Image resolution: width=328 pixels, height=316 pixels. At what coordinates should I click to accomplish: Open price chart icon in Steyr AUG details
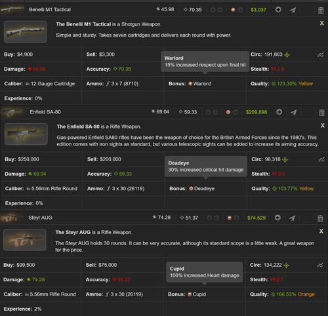[x=320, y=266]
